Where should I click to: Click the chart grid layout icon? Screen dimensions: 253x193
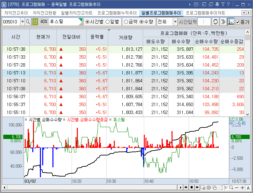coord(203,187)
